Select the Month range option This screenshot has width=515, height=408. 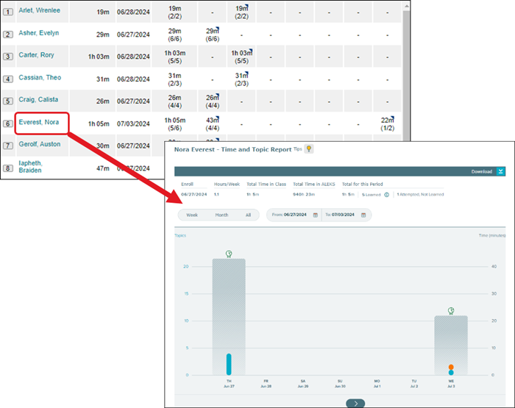tap(221, 215)
